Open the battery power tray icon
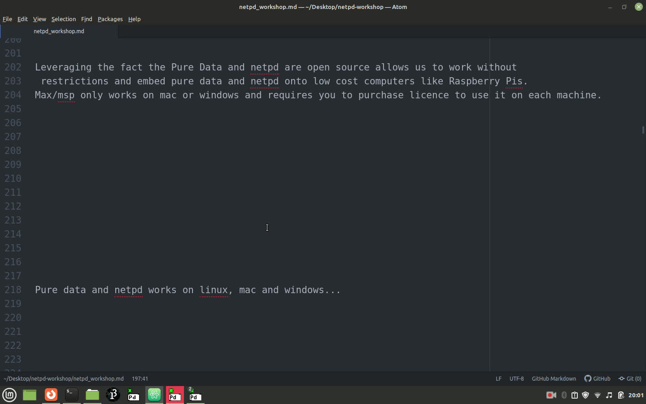 click(621, 395)
